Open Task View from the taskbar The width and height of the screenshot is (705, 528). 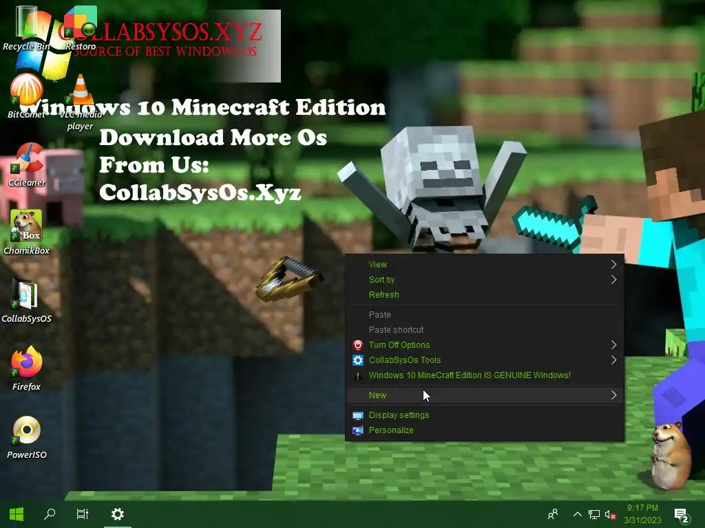tap(83, 514)
